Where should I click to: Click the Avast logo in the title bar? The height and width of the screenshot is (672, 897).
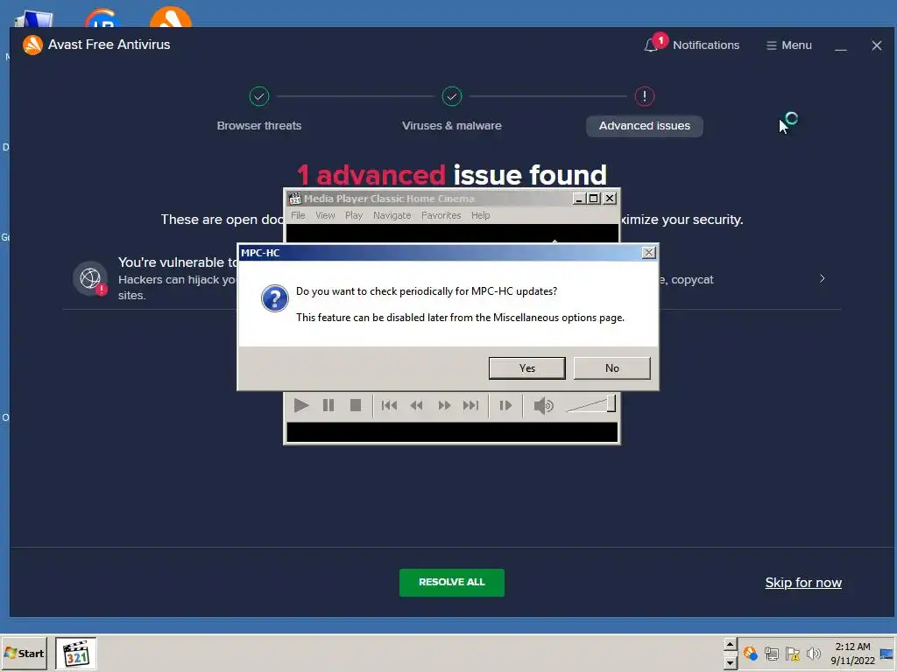[x=32, y=45]
